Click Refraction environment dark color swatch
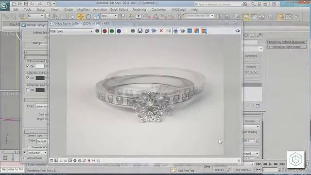 click(40, 90)
